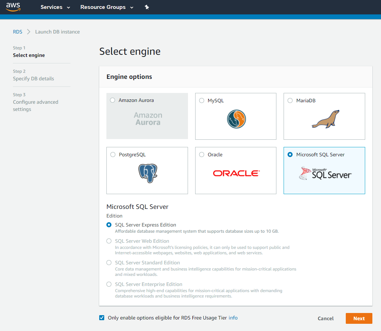Click the AWS logo icon
The width and height of the screenshot is (381, 331).
pyautogui.click(x=13, y=7)
